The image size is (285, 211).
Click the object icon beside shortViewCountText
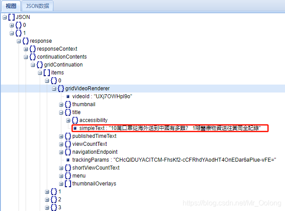click(68, 168)
